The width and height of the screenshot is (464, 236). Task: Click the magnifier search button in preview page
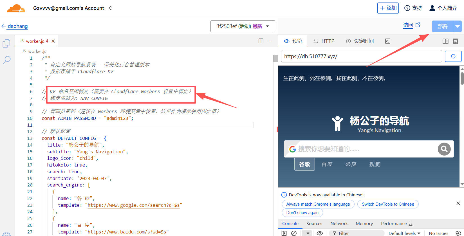[444, 149]
